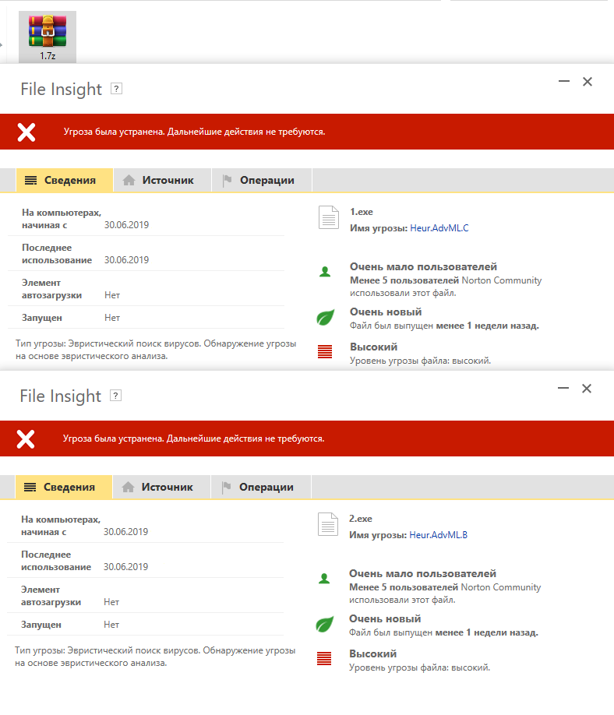This screenshot has width=614, height=715.
Task: Click 'Высокий' threat heading in 1.exe window
Action: pyautogui.click(x=373, y=347)
